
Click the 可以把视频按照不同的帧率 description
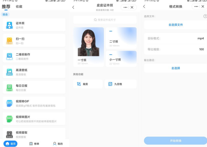[36, 121]
